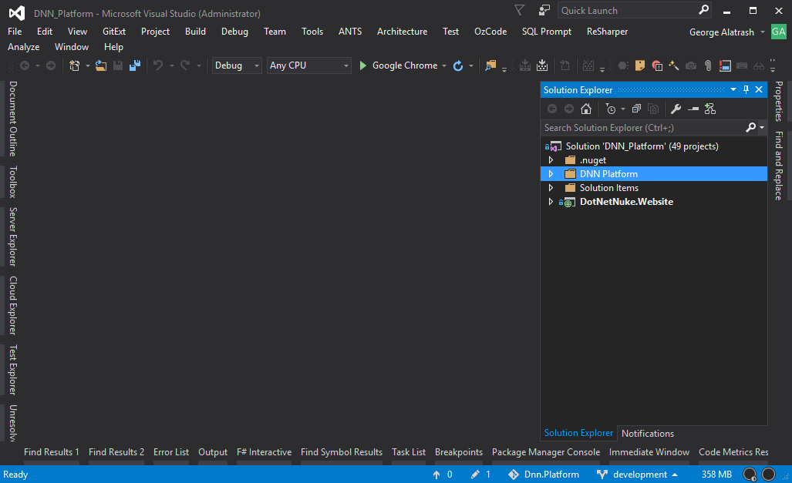Click the Find in Files folder icon
This screenshot has height=483, width=792.
[x=490, y=65]
